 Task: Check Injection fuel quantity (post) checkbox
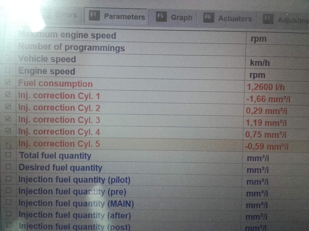tap(9, 225)
